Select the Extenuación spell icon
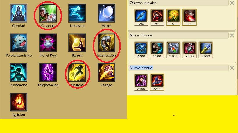Viewport: 238px width, 133px height. [106, 43]
